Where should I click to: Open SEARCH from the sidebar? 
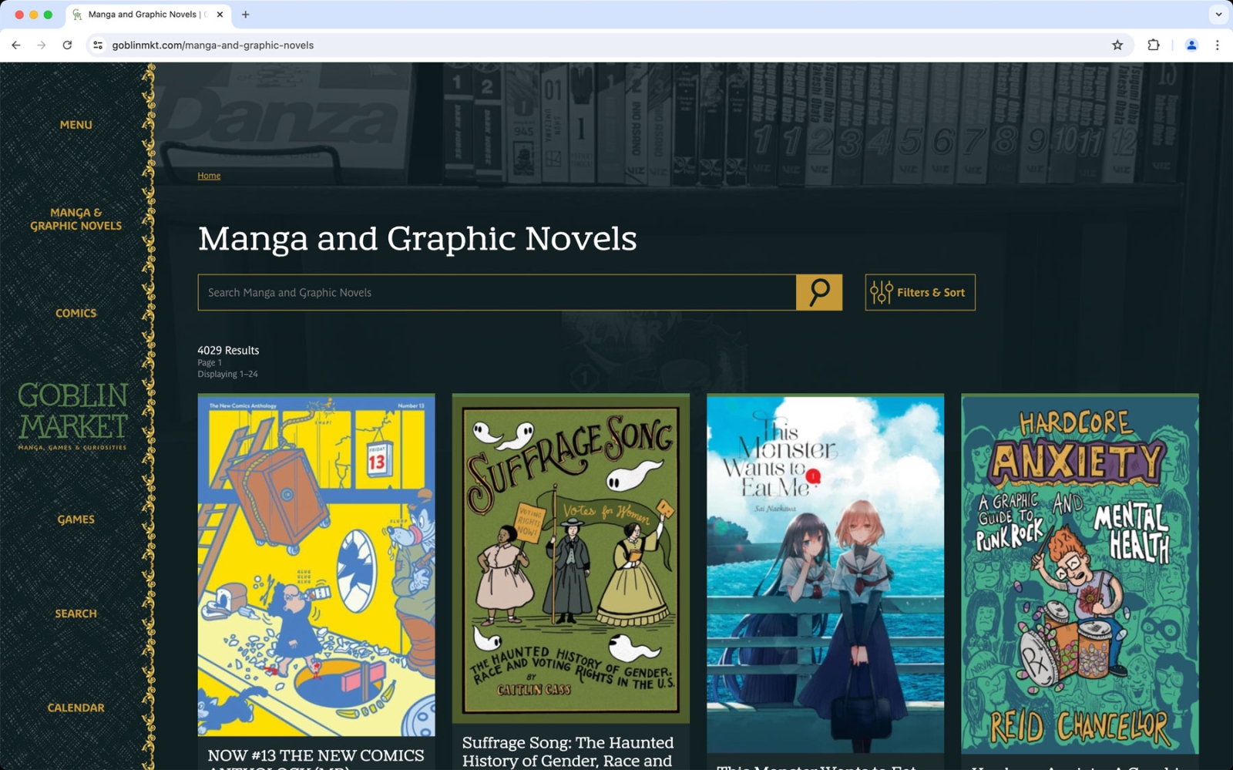tap(76, 614)
